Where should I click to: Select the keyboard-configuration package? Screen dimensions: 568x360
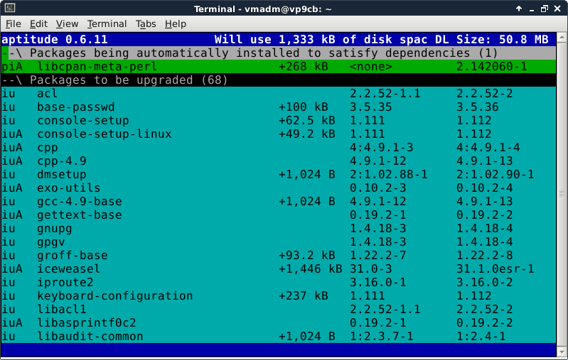pyautogui.click(x=114, y=296)
